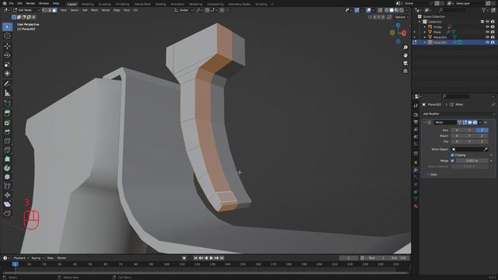Jump to the timeline end frame button
The width and height of the screenshot is (498, 280).
[222, 258]
